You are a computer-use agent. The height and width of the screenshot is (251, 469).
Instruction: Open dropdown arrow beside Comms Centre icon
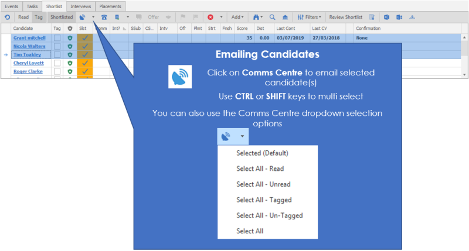click(93, 17)
